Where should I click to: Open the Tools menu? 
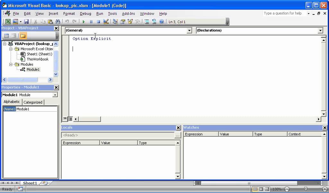click(x=112, y=14)
